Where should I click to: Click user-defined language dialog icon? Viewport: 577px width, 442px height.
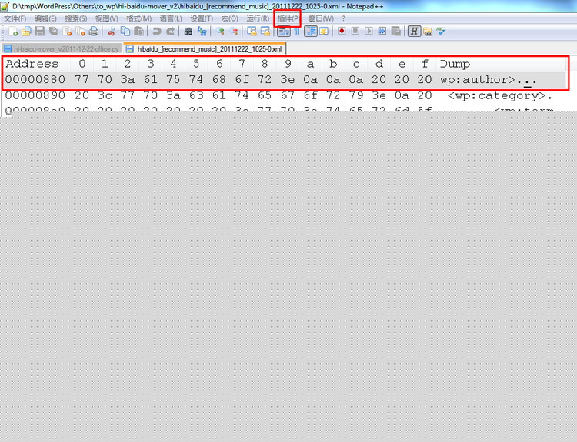click(x=323, y=32)
